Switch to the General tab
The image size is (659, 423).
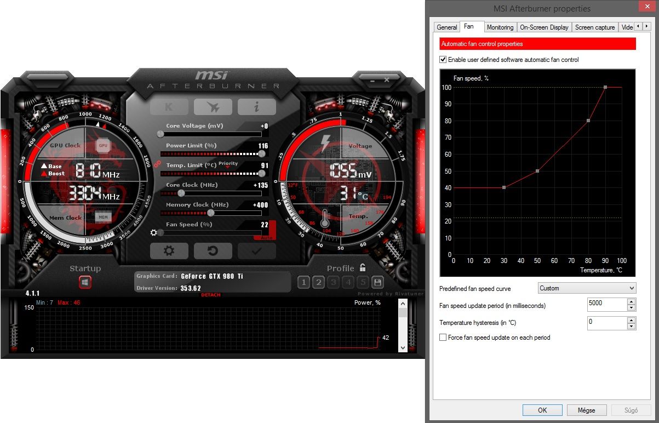click(x=447, y=27)
